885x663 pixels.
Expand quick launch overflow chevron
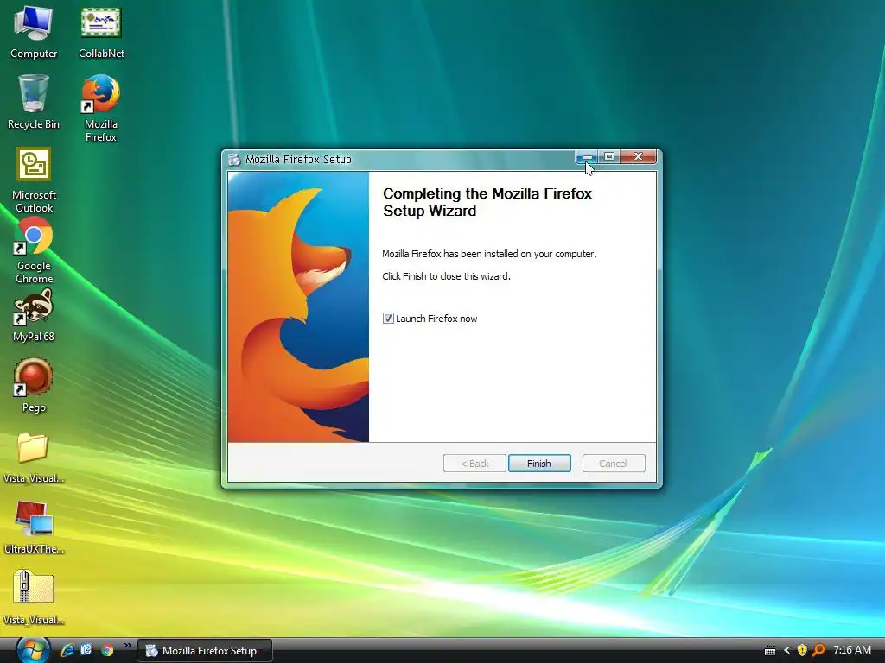[x=128, y=646]
